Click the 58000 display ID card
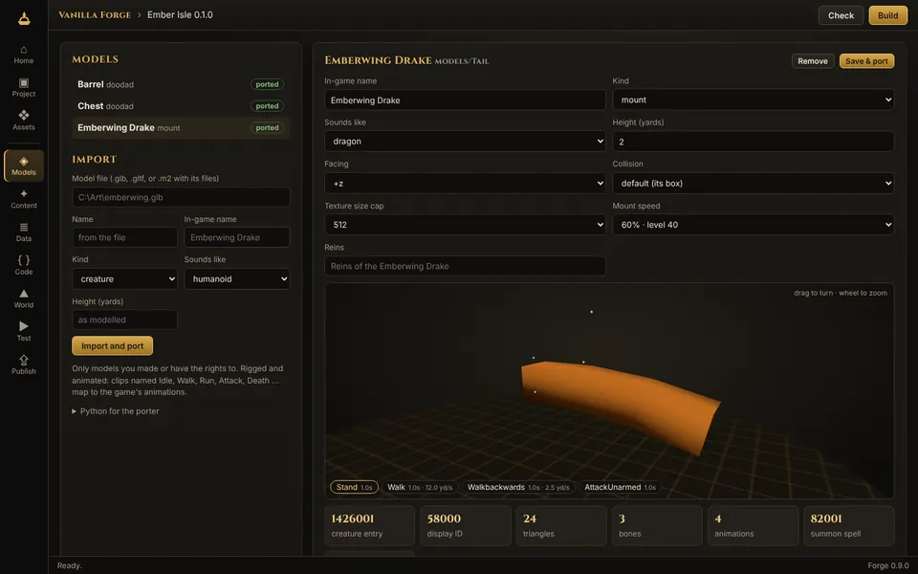 pyautogui.click(x=466, y=525)
